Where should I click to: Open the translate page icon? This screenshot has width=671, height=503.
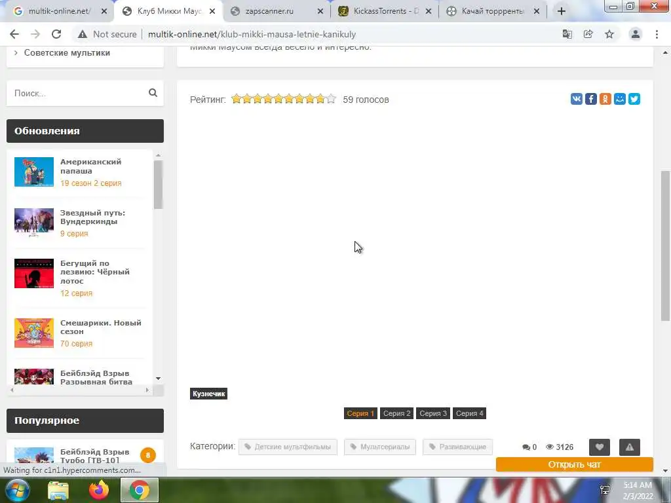[x=567, y=34]
